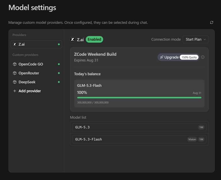Screen dimensions: 221x180
Task: Click the Aug 31 date in balance card
Action: click(x=197, y=93)
